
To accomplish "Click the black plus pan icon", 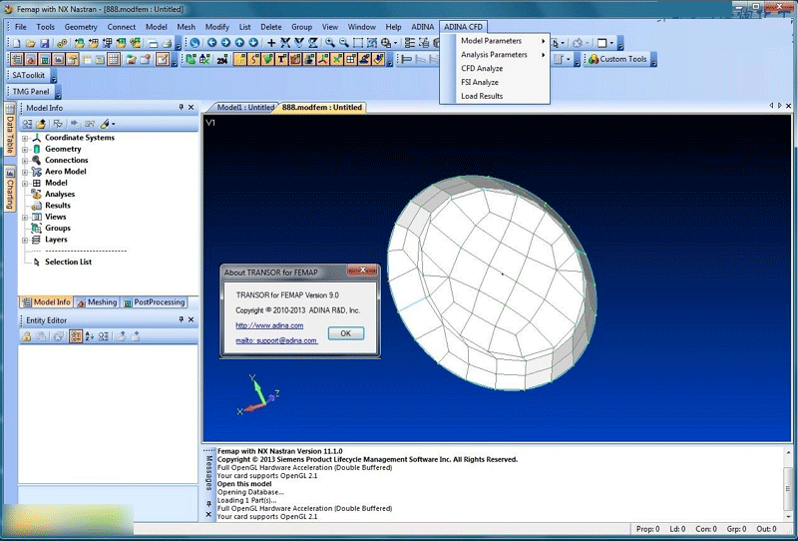I will 271,43.
